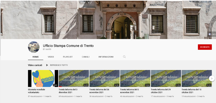Viewport: 216px width, 103px height.
Task: Click the 5:04 duration badge
Action: tap(147, 85)
